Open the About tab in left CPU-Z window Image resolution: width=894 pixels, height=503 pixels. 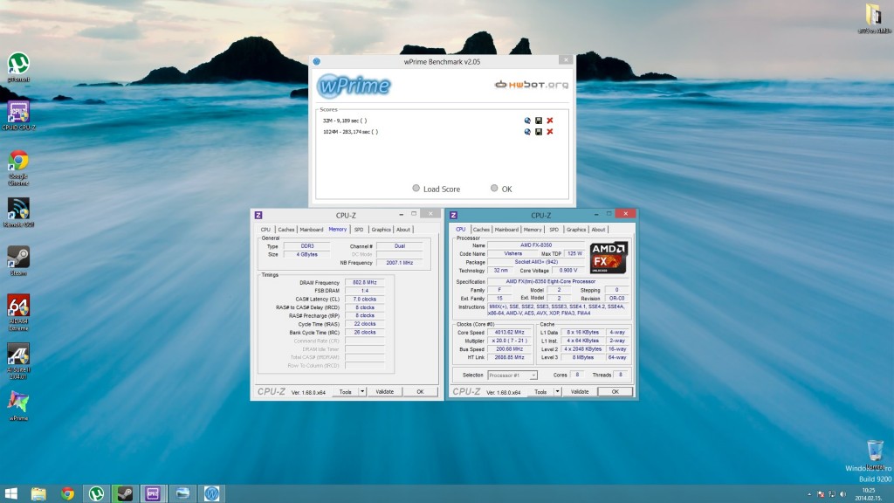tap(403, 230)
